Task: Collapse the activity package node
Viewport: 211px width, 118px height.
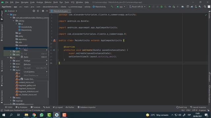Action: pos(14,21)
